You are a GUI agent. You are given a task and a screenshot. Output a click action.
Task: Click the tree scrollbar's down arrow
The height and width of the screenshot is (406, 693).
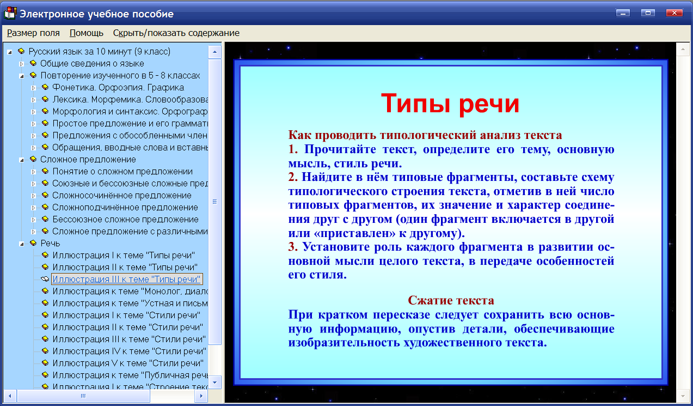(x=215, y=383)
